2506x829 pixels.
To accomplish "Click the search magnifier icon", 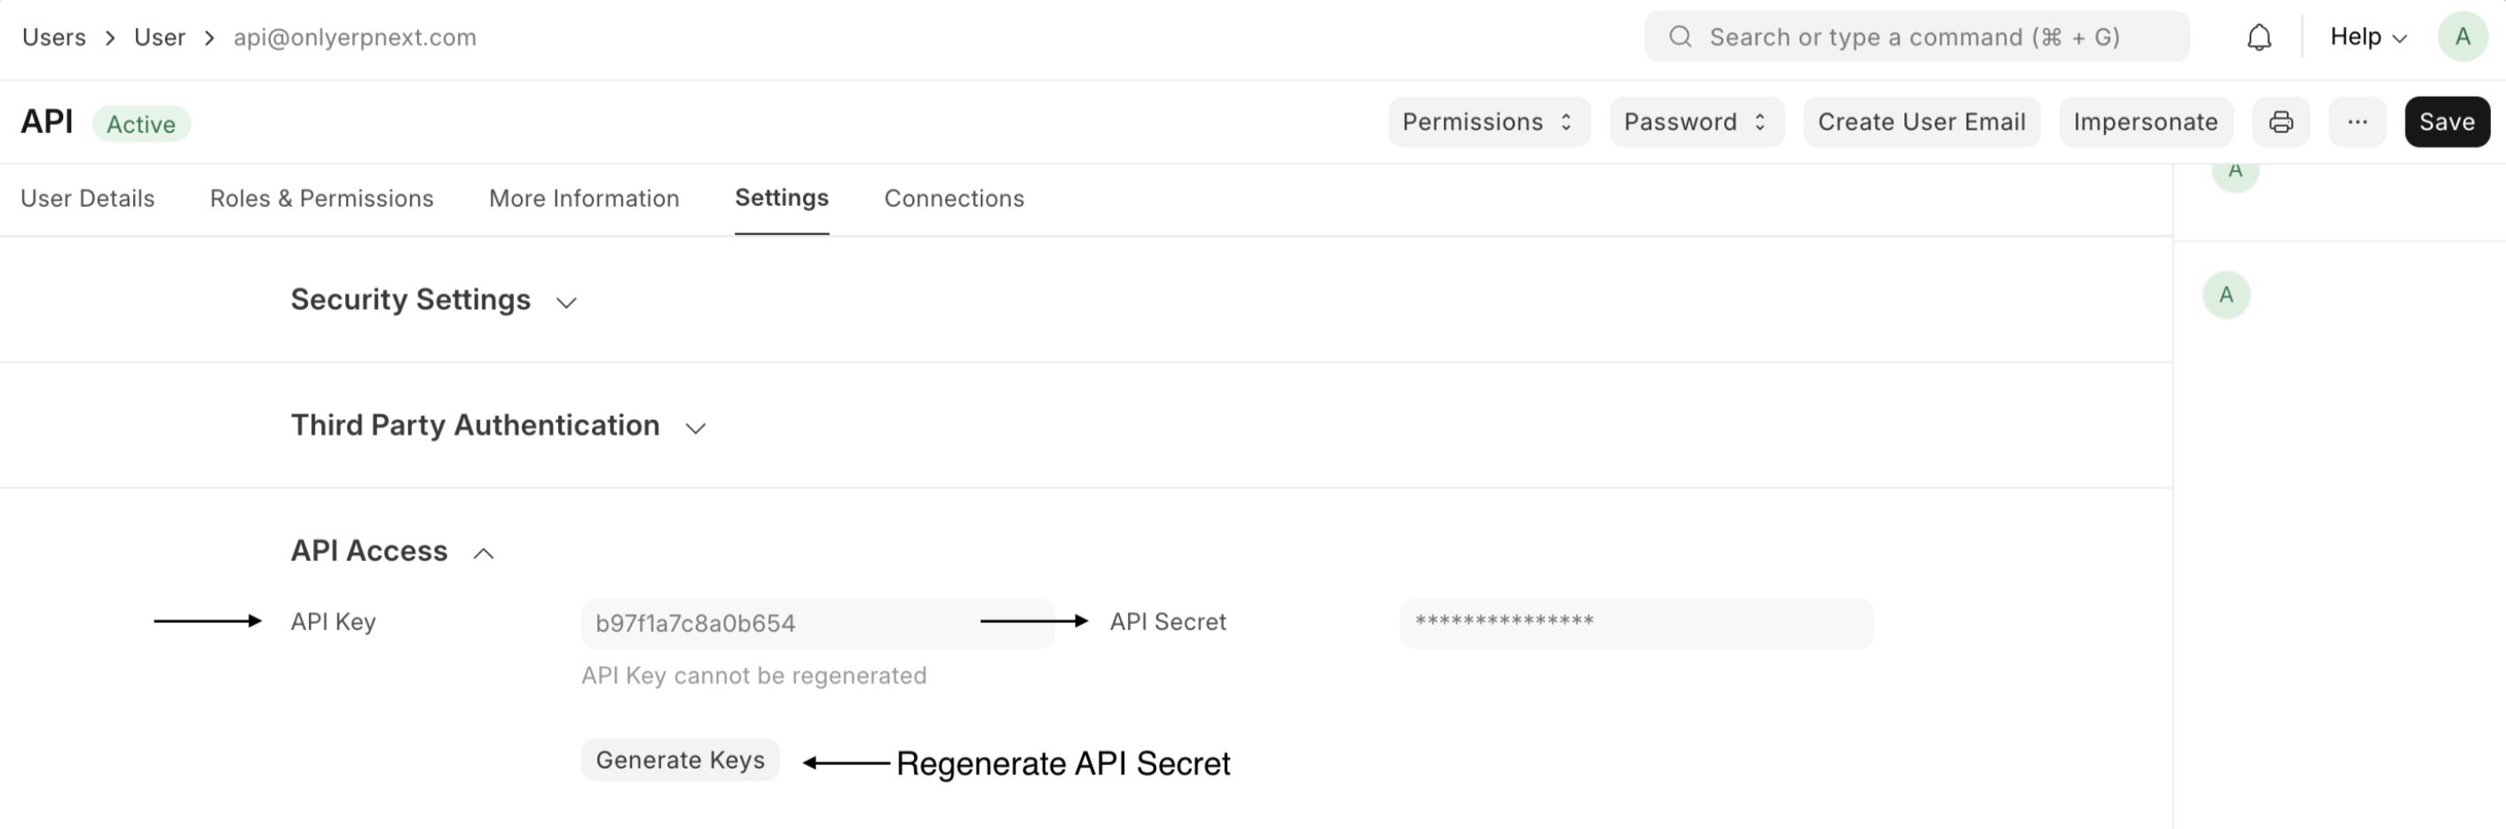I will click(1680, 37).
